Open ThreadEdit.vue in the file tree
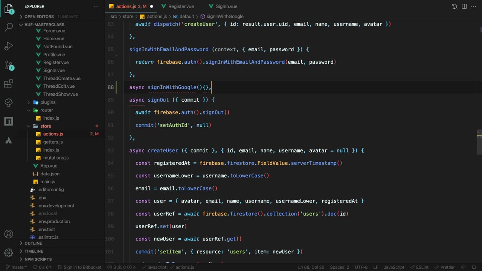 (x=59, y=86)
